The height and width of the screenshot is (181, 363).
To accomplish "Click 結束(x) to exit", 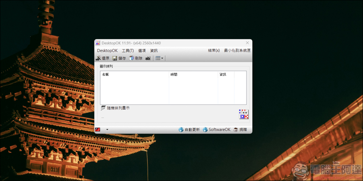I will tap(214, 50).
